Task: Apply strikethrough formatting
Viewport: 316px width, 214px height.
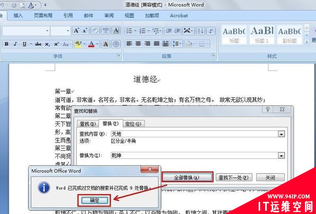Action: click(x=38, y=44)
